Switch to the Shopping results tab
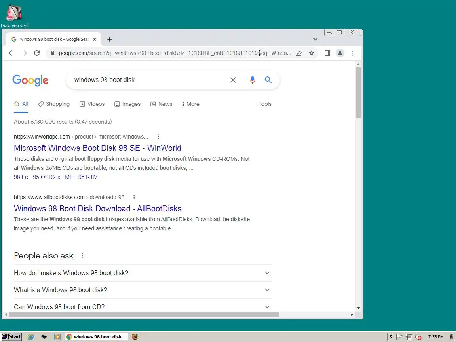The width and height of the screenshot is (456, 342). click(54, 104)
